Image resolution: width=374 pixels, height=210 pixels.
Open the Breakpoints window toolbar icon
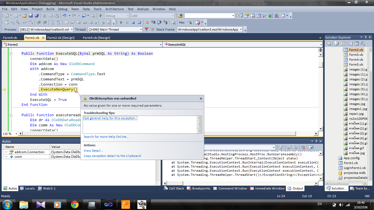[198, 22]
